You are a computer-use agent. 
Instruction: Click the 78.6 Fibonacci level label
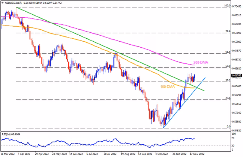click(x=228, y=32)
